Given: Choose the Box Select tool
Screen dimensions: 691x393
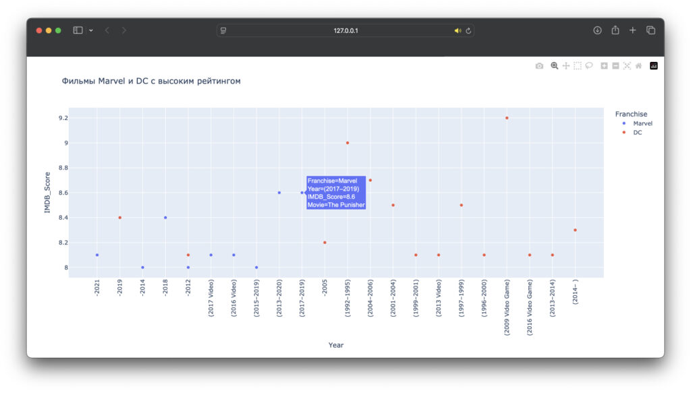Looking at the screenshot, I should click(x=578, y=66).
